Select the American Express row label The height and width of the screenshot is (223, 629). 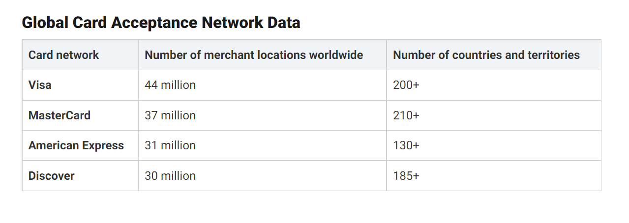pyautogui.click(x=76, y=145)
